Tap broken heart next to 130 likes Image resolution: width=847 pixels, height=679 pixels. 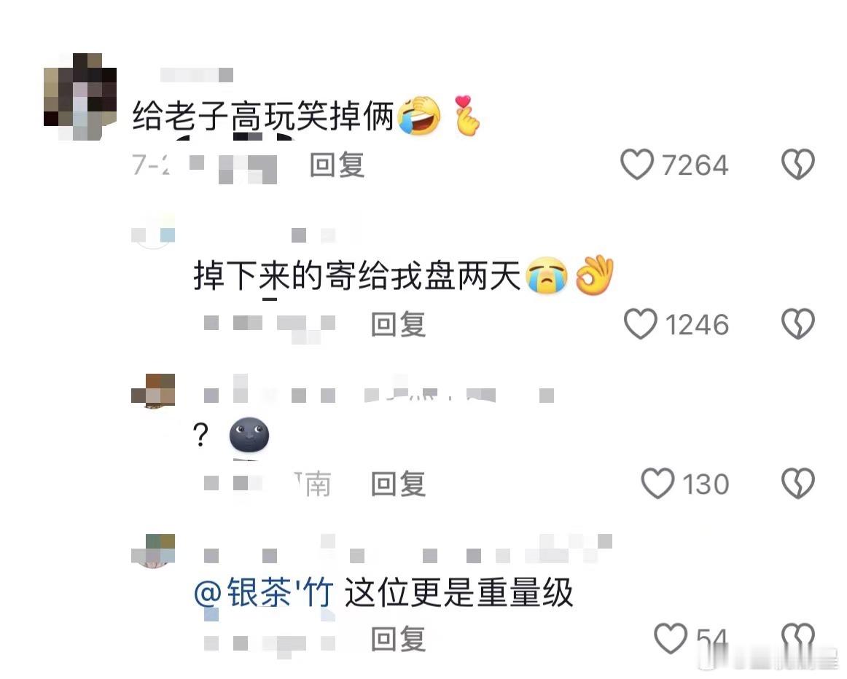[x=798, y=483]
